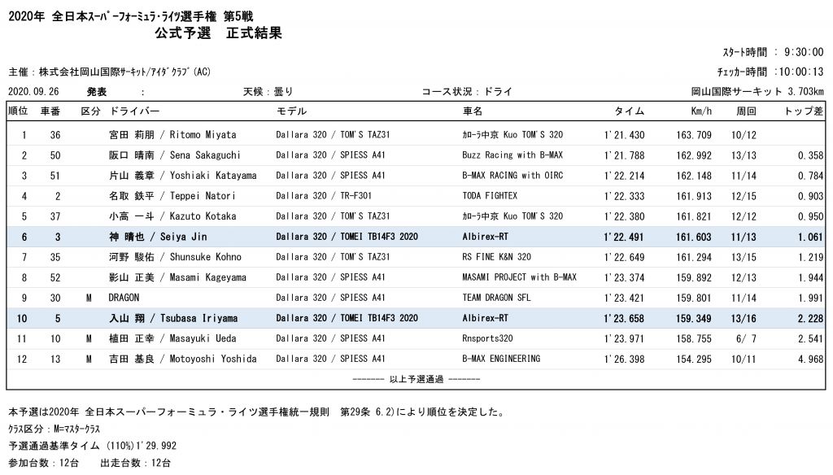Image resolution: width=833 pixels, height=475 pixels.
Task: Select gap value 0.358
Action: pos(811,155)
